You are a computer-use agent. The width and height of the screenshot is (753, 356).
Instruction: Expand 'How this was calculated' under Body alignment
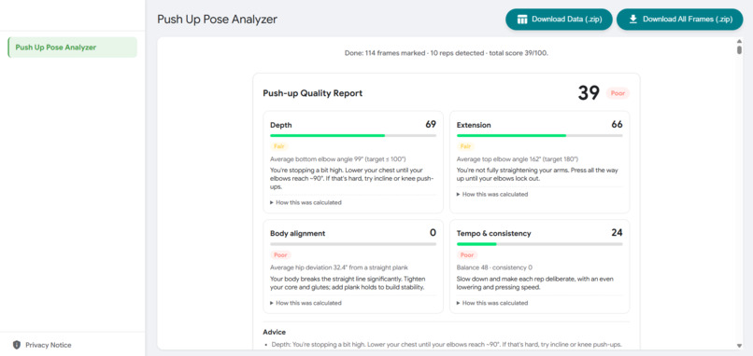pyautogui.click(x=305, y=303)
